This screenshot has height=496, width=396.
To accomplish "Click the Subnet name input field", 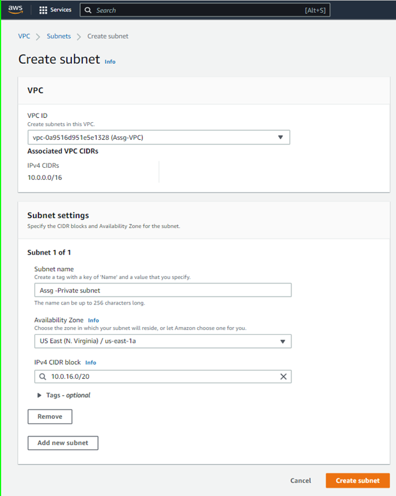I will (161, 290).
